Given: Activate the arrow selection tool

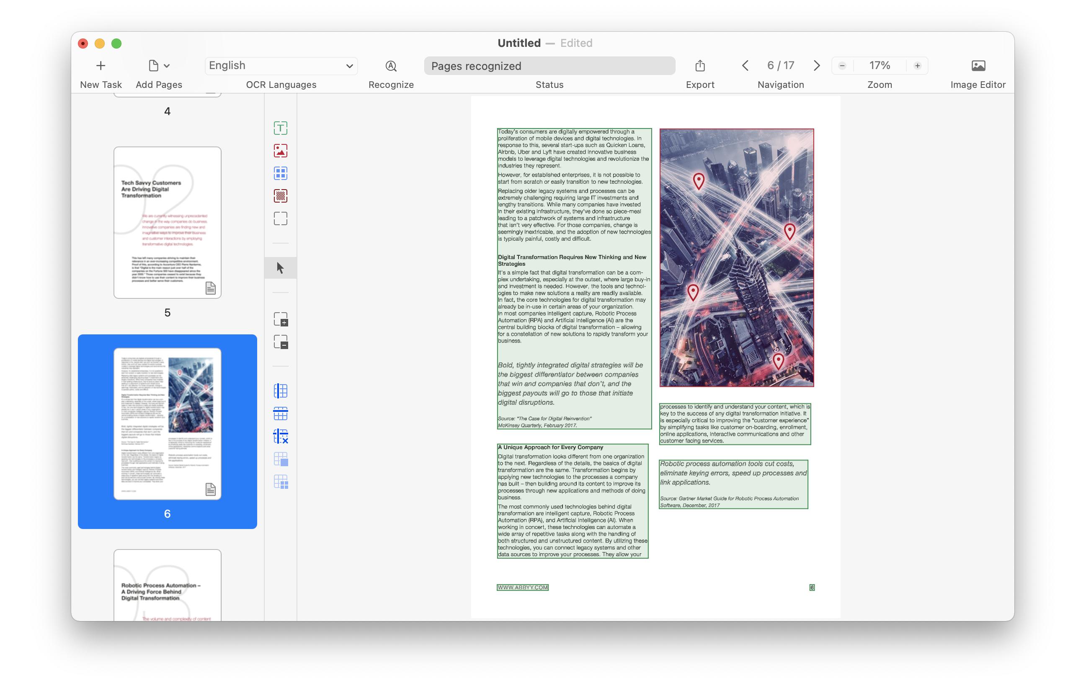Looking at the screenshot, I should 280,268.
